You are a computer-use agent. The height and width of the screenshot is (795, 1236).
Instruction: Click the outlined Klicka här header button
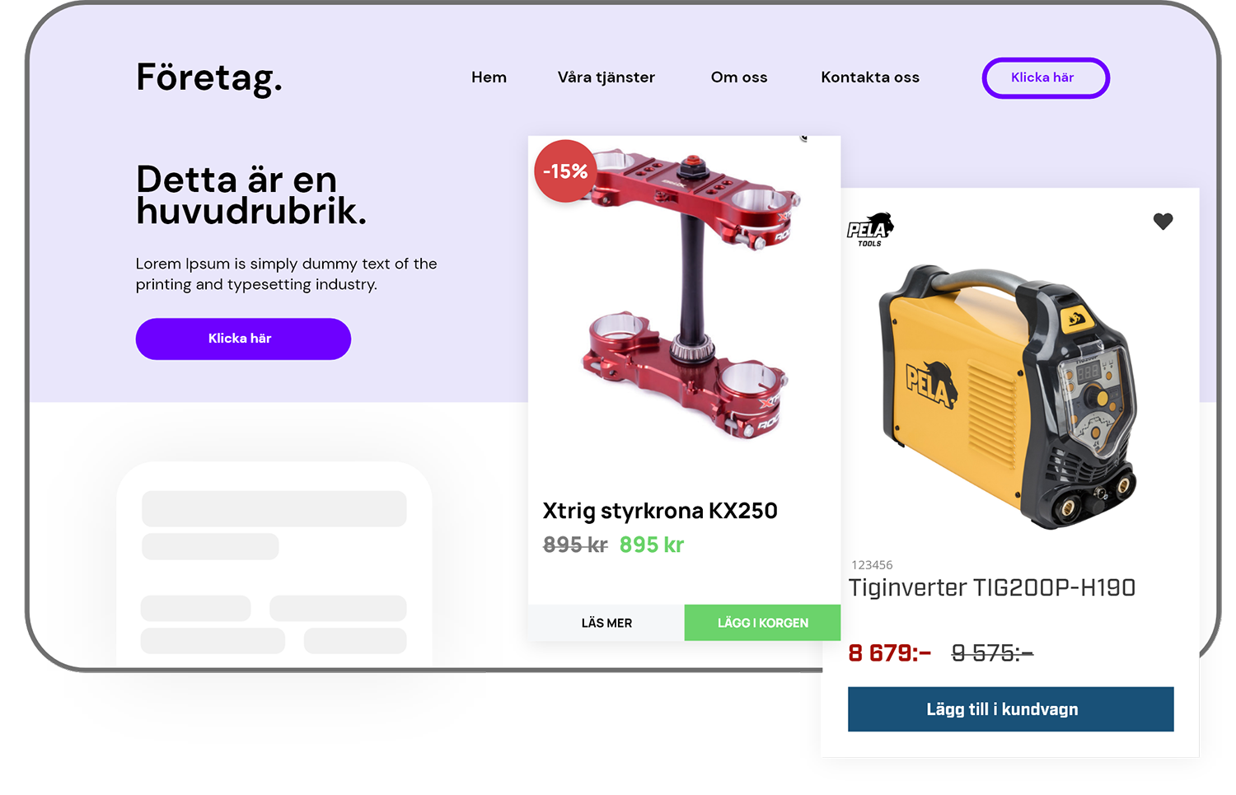(x=1046, y=78)
